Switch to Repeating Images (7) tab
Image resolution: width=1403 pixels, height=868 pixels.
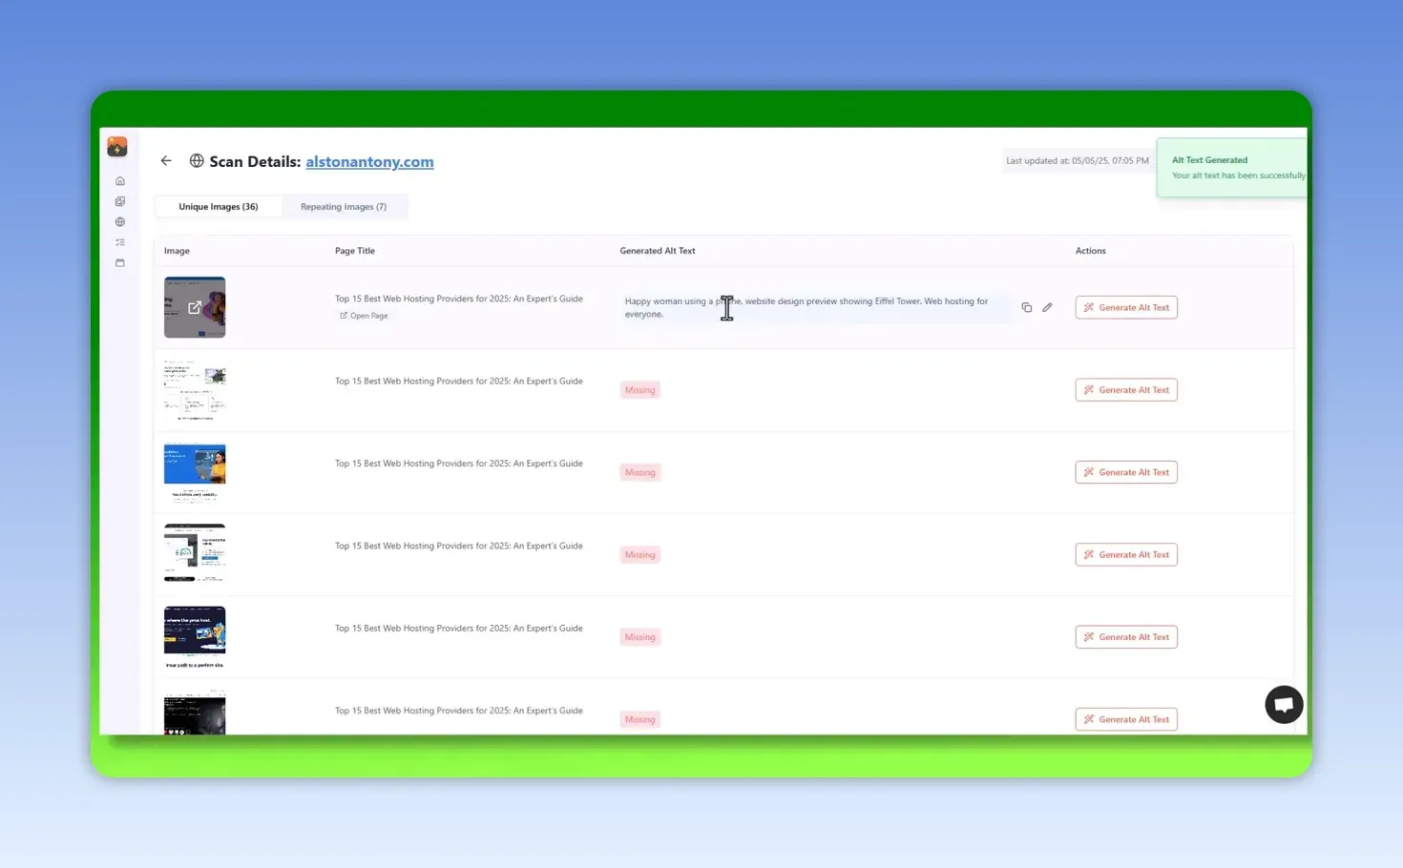(344, 206)
